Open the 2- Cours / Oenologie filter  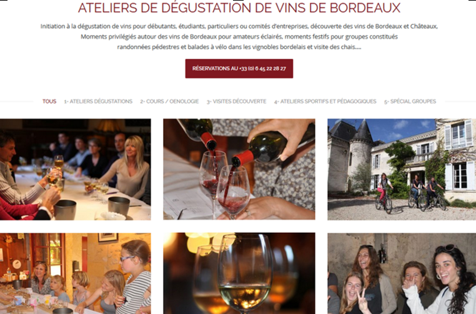point(169,101)
